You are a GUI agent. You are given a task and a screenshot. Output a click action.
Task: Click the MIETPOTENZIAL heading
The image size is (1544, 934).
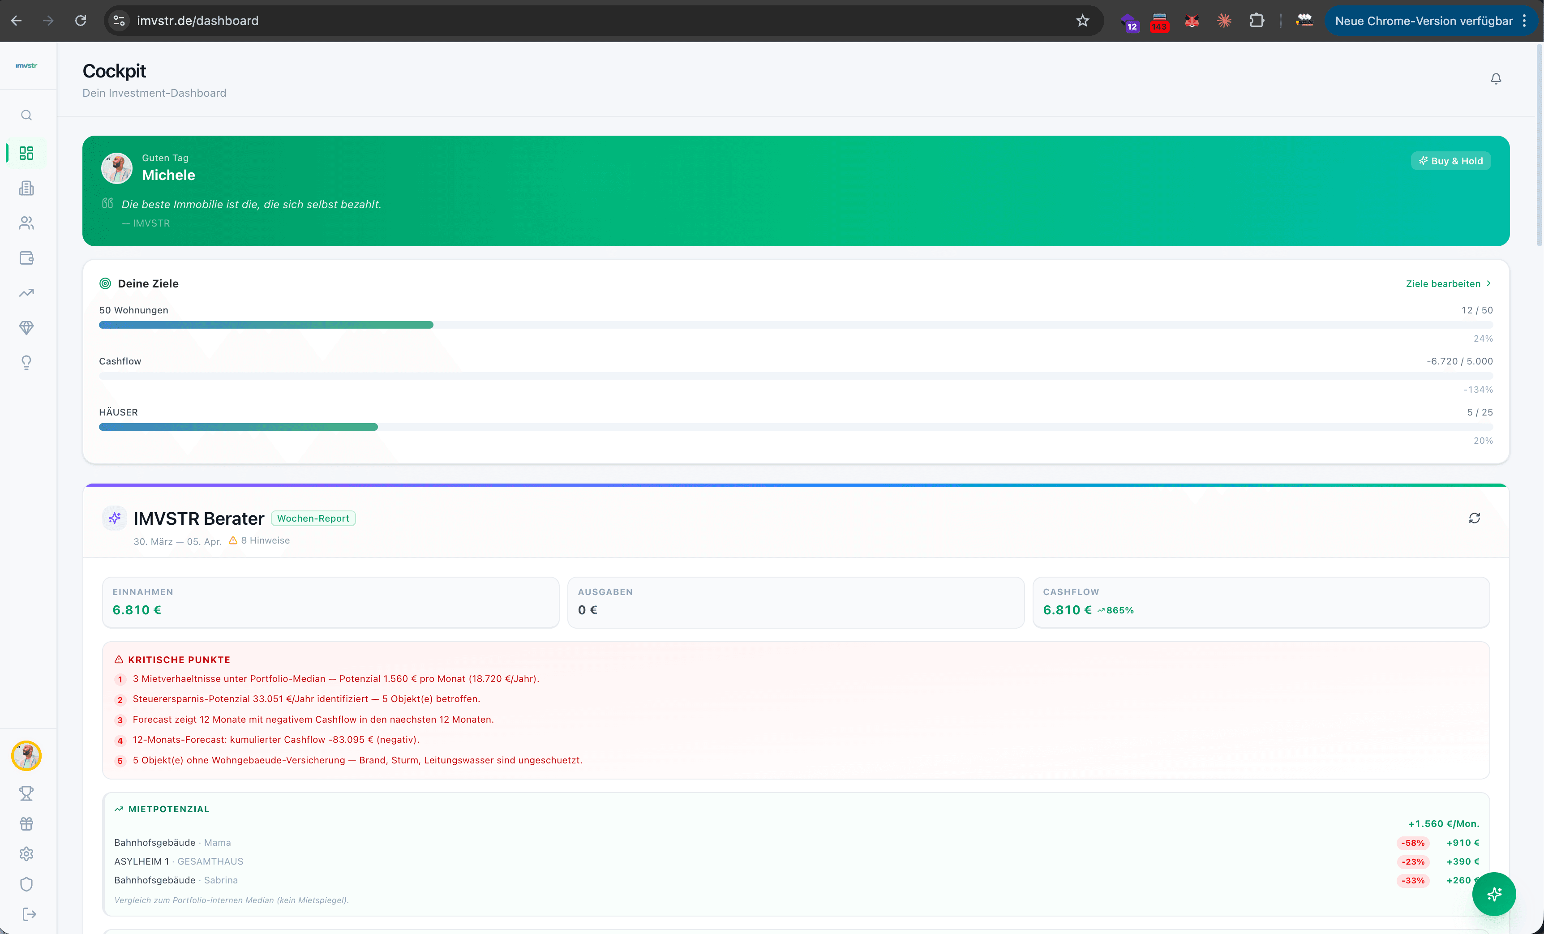(x=168, y=809)
